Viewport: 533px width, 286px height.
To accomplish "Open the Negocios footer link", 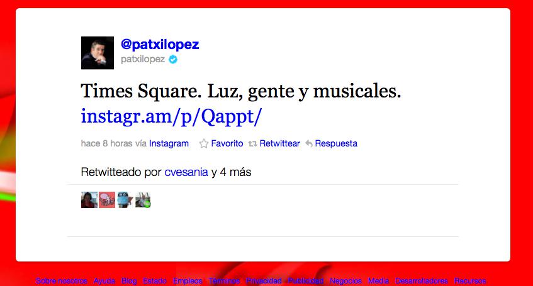I will coord(345,281).
